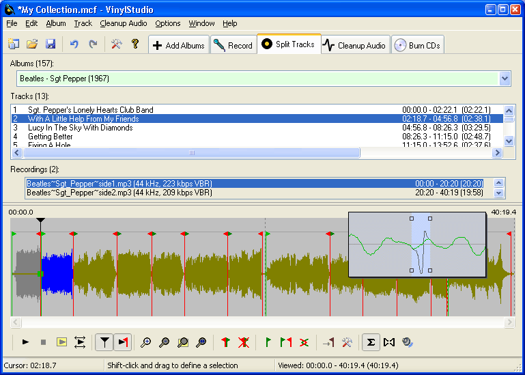This screenshot has height=375, width=525.
Task: Click the arrow-to-red-flag icon
Action: [x=328, y=342]
